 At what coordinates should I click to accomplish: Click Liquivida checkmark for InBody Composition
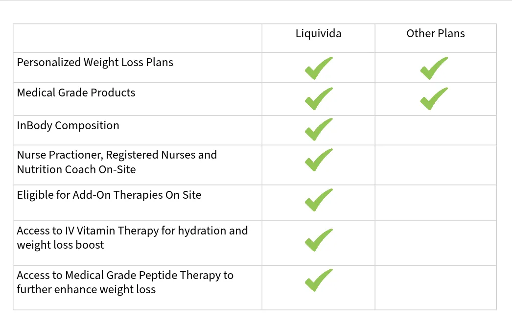tap(319, 129)
